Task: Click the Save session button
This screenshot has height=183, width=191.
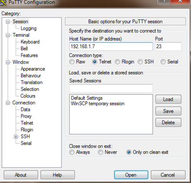Action: click(x=168, y=111)
